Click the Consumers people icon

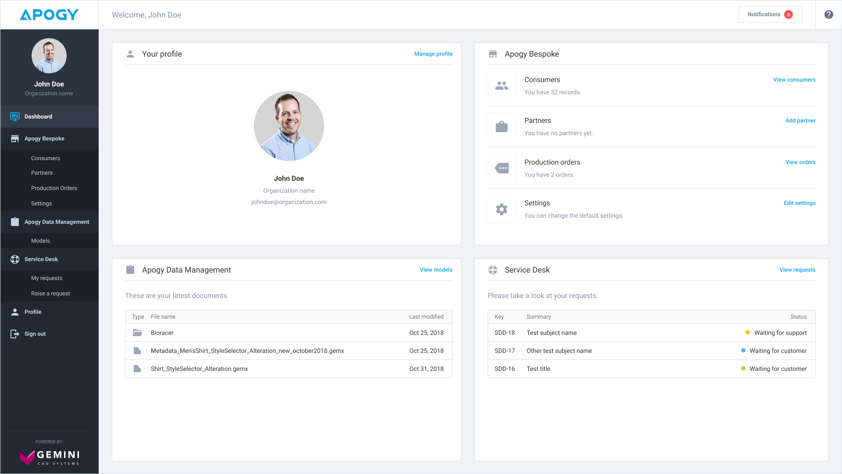click(x=501, y=85)
